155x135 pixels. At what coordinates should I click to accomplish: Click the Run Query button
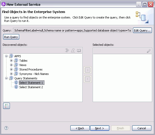11,37
